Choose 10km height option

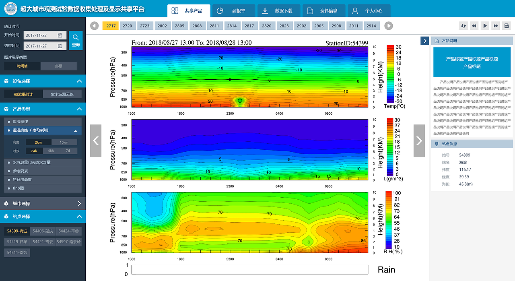coord(64,142)
